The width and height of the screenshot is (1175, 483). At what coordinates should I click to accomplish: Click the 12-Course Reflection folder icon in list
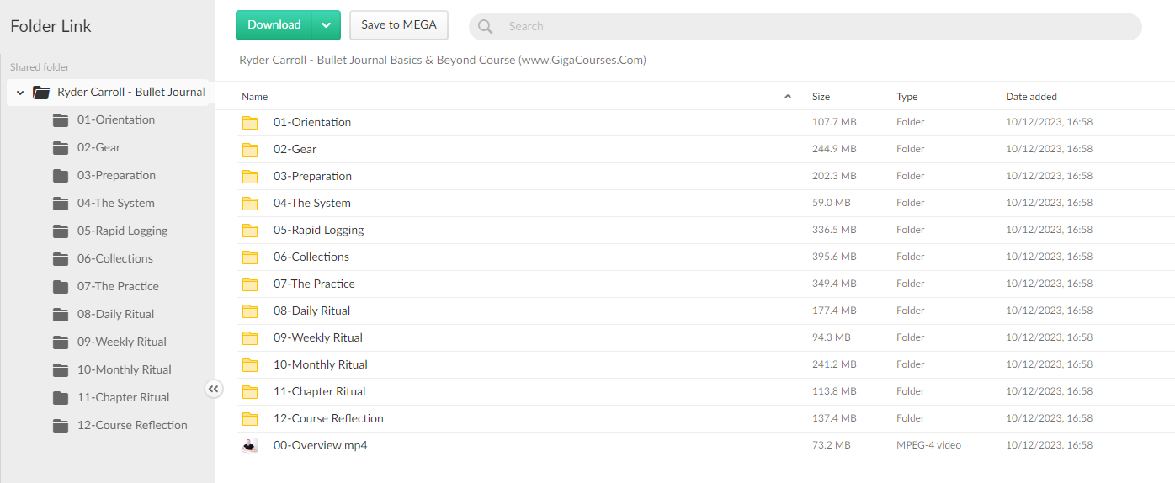[x=250, y=418]
